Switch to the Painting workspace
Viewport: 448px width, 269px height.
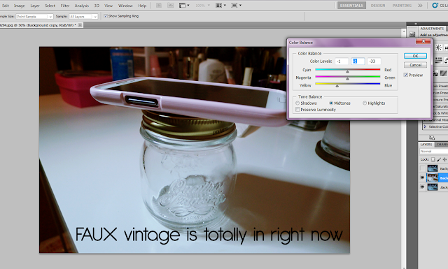tap(402, 6)
